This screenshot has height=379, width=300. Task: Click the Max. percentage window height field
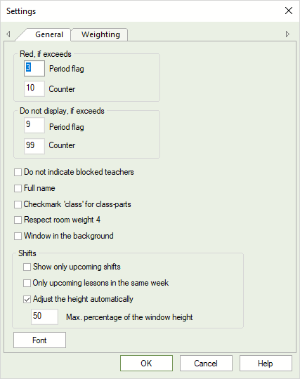pos(44,317)
